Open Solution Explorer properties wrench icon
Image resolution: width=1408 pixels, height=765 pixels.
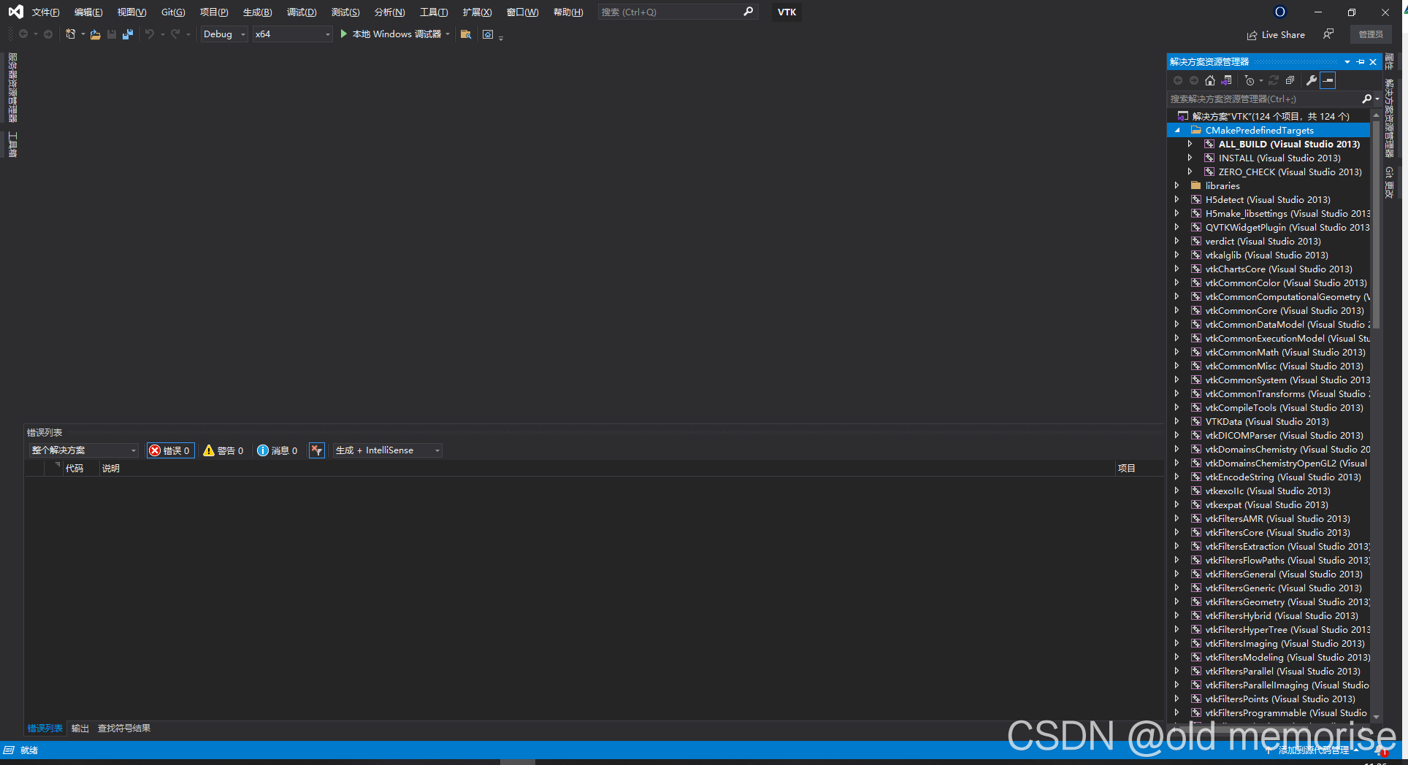point(1312,80)
